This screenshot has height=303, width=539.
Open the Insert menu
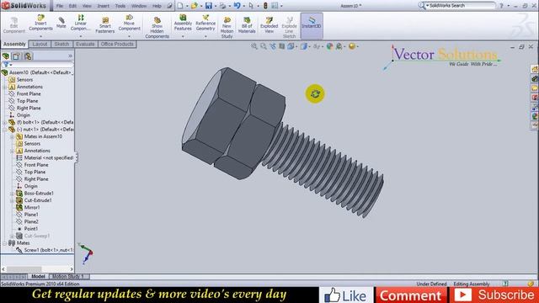[103, 6]
